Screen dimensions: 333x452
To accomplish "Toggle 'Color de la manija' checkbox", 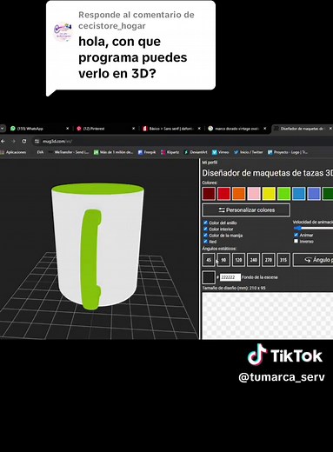I will 205,235.
